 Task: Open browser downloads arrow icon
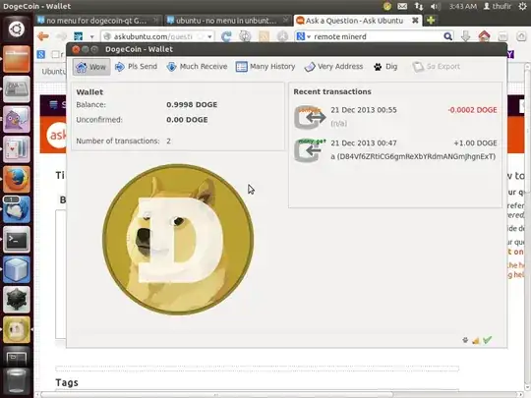[466, 36]
